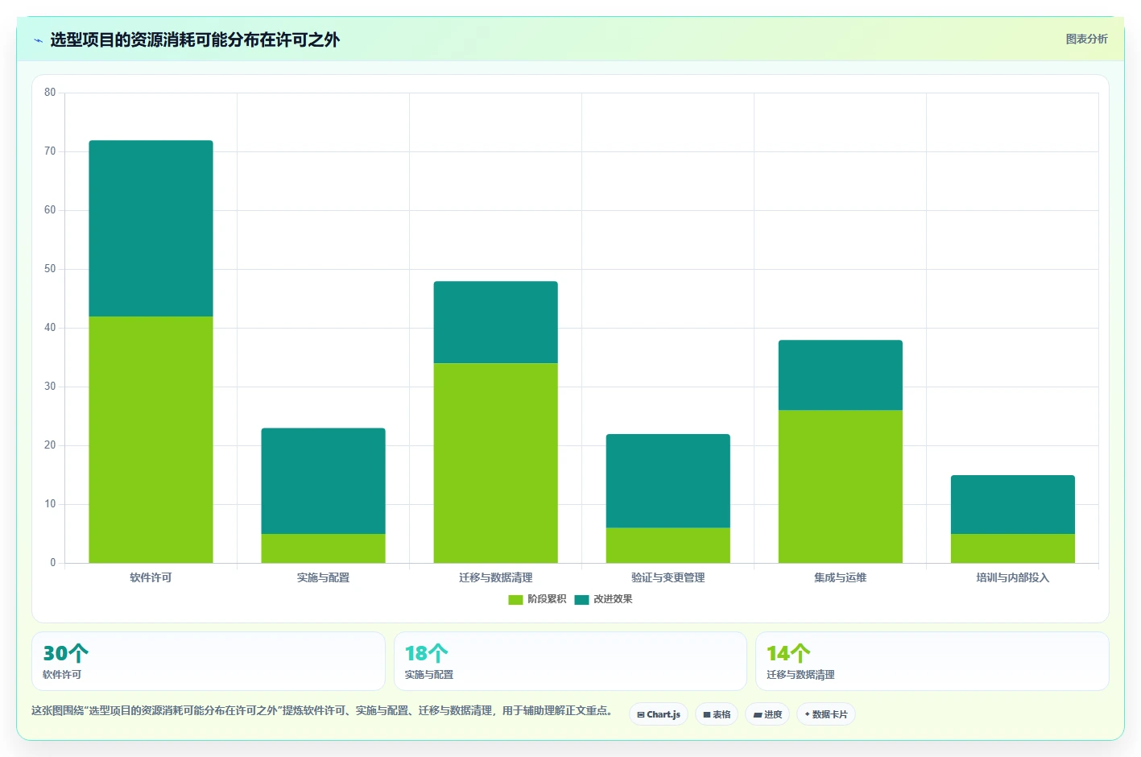Toggle the 改进效果 legend swatch

click(x=581, y=599)
